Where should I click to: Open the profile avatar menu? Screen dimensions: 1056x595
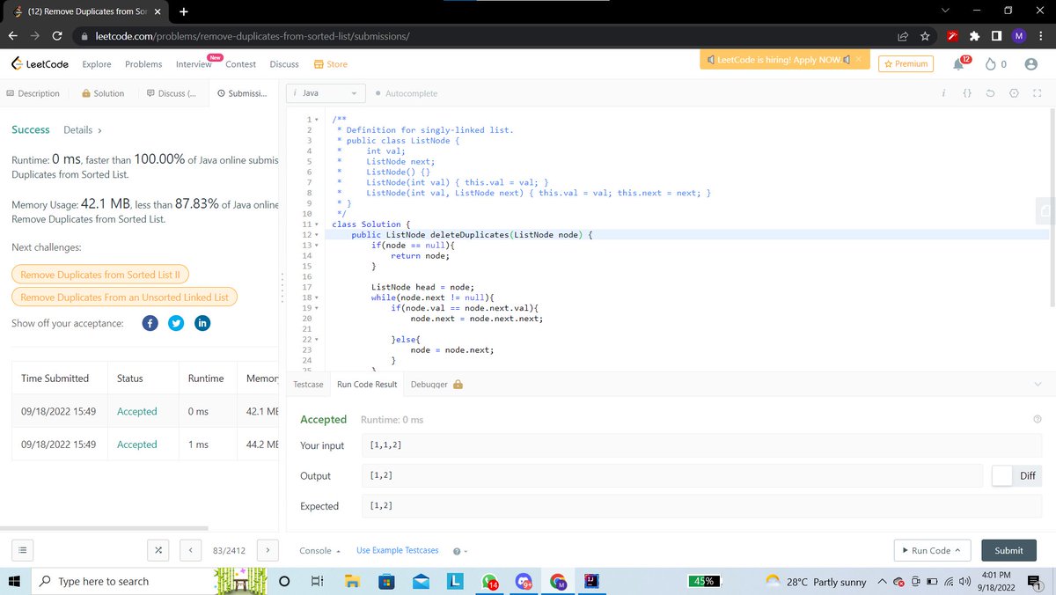coord(1031,64)
